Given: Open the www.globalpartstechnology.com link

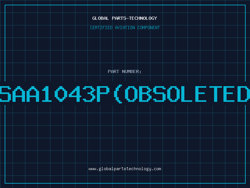Looking at the screenshot, I should tap(125, 169).
